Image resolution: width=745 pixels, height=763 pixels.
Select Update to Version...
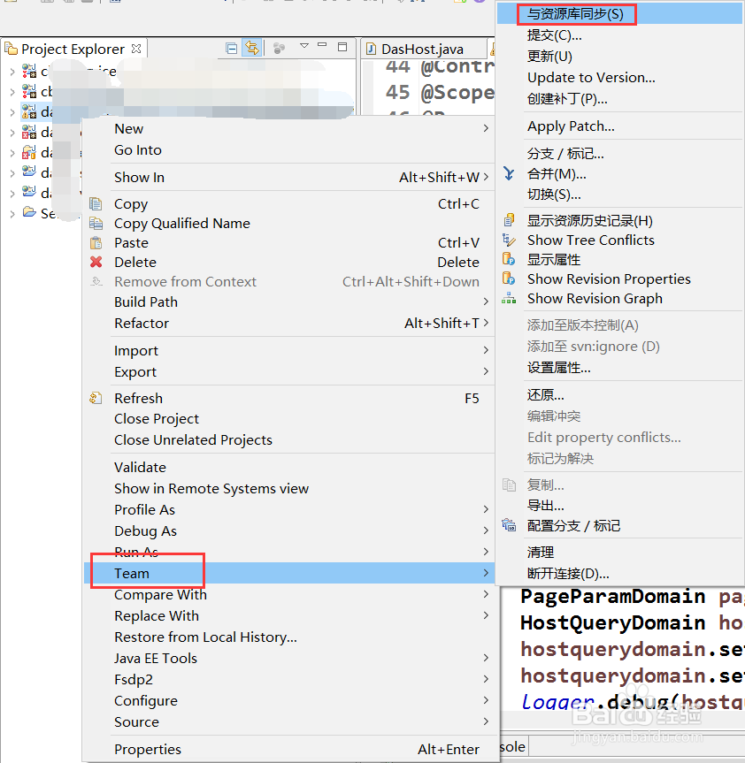620,78
